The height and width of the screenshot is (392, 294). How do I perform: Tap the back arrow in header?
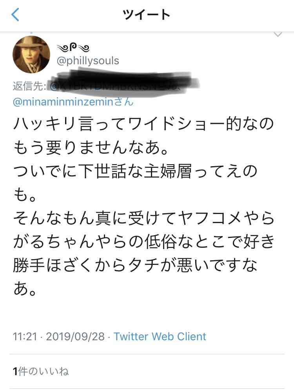click(16, 15)
